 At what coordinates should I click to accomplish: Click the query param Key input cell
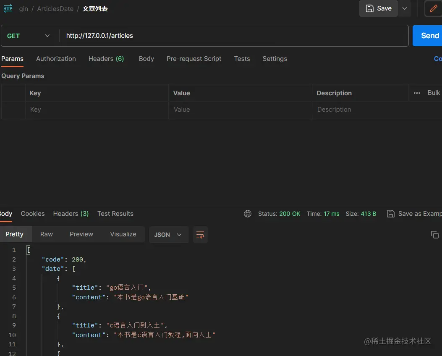click(x=97, y=110)
